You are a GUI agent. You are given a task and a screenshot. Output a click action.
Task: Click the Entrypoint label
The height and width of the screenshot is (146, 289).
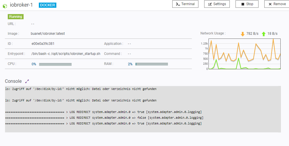coord(16,54)
